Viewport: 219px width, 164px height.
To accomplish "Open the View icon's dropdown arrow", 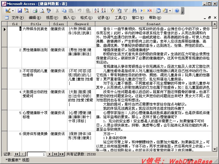I will [13, 11].
